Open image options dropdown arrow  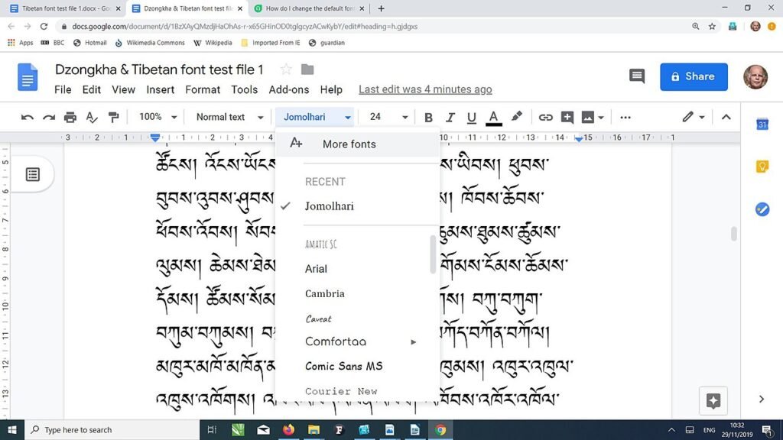(x=601, y=118)
